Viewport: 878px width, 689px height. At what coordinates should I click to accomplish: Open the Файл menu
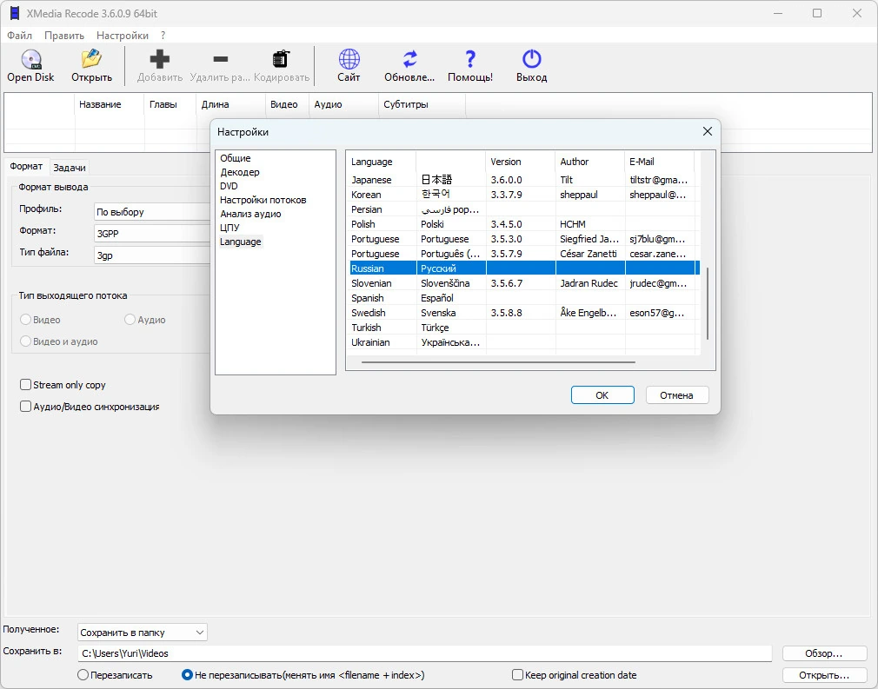point(19,36)
